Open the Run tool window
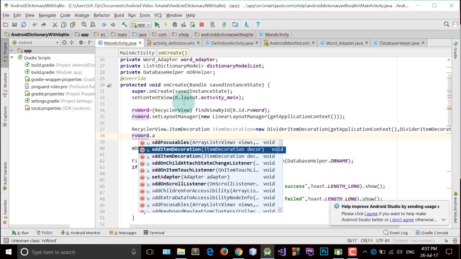This screenshot has height=259, width=461. pos(20,233)
